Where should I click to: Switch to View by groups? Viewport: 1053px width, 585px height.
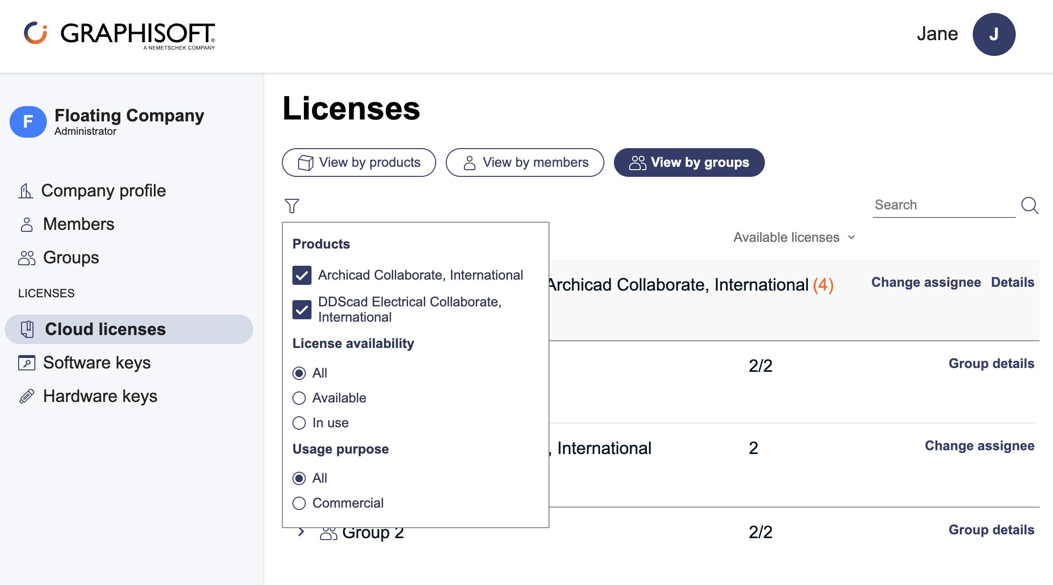[689, 162]
